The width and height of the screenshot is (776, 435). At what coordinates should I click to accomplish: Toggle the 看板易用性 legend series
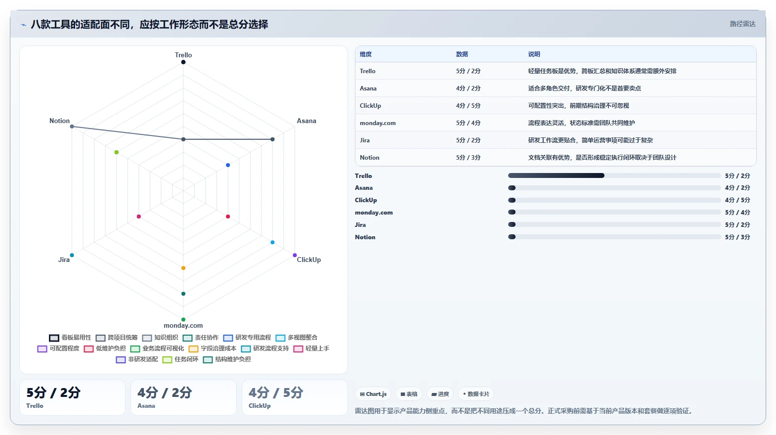pyautogui.click(x=70, y=338)
